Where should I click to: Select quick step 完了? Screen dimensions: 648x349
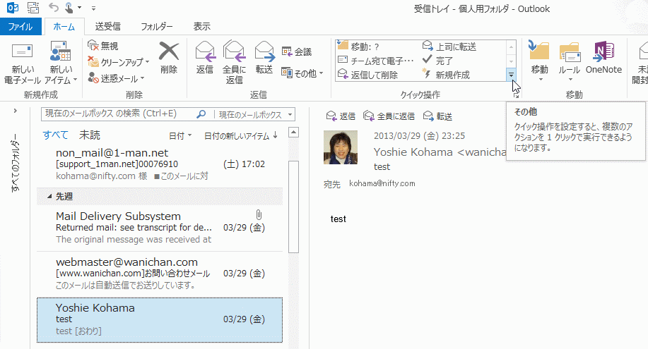tap(438, 61)
